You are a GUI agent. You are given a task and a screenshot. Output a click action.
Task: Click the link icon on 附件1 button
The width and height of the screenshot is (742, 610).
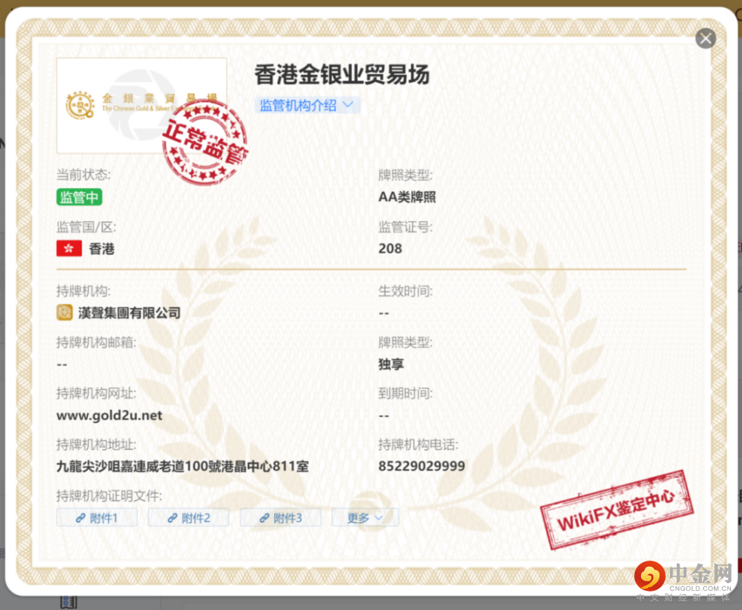[82, 517]
